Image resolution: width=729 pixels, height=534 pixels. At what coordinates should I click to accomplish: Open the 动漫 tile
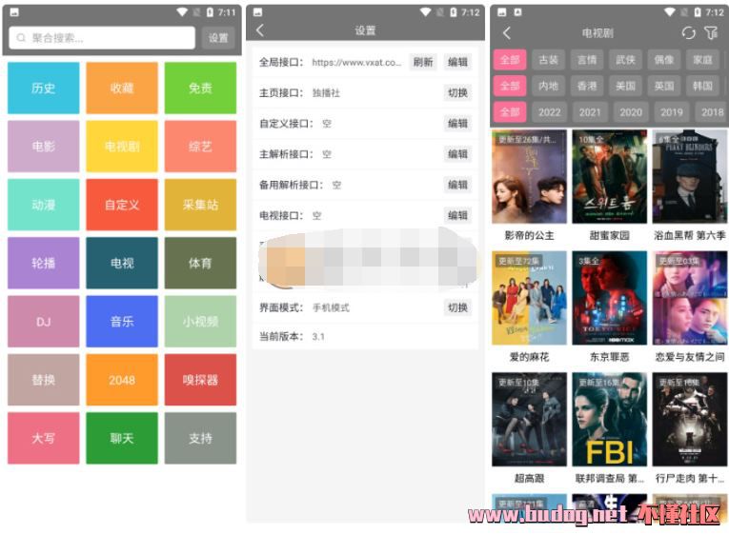[43, 205]
